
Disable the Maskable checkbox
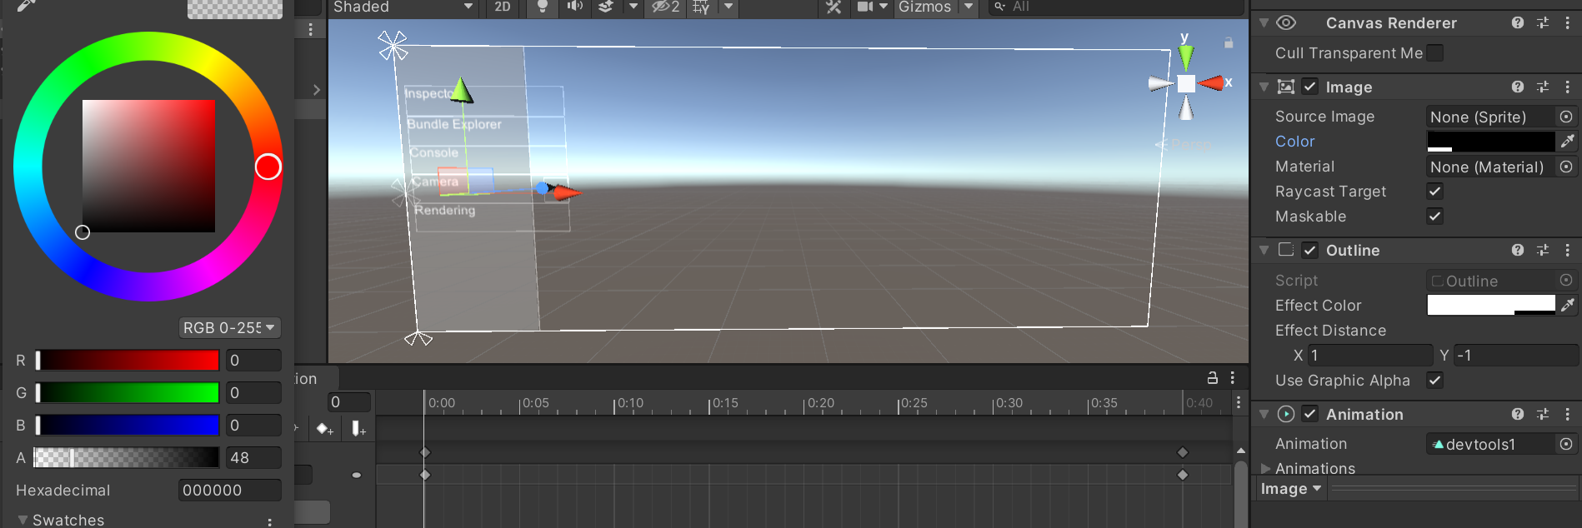(x=1434, y=217)
